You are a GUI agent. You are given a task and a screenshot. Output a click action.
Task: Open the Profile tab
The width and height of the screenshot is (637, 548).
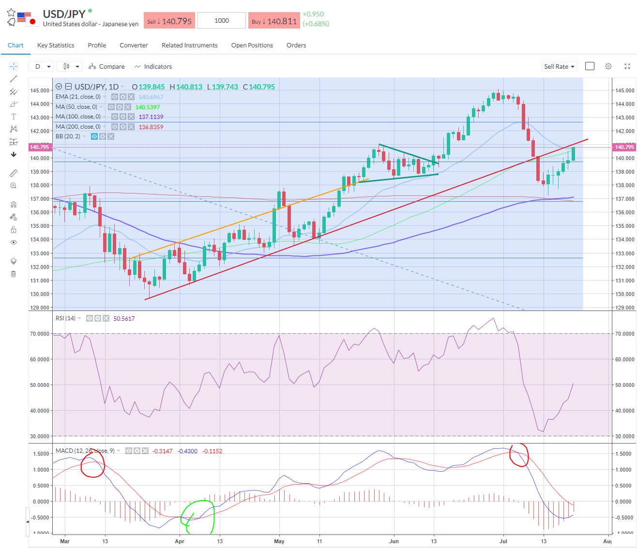[x=97, y=45]
